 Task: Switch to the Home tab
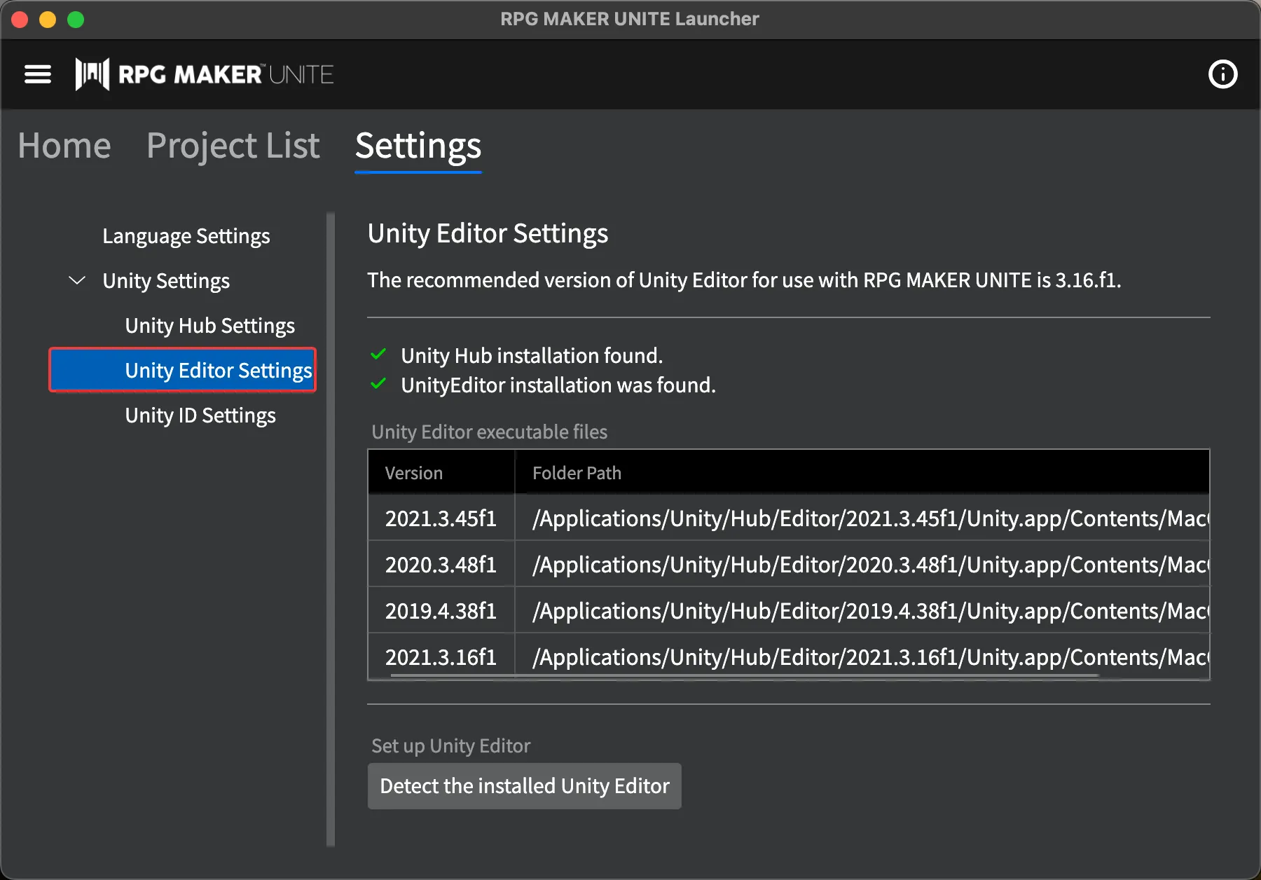point(64,146)
